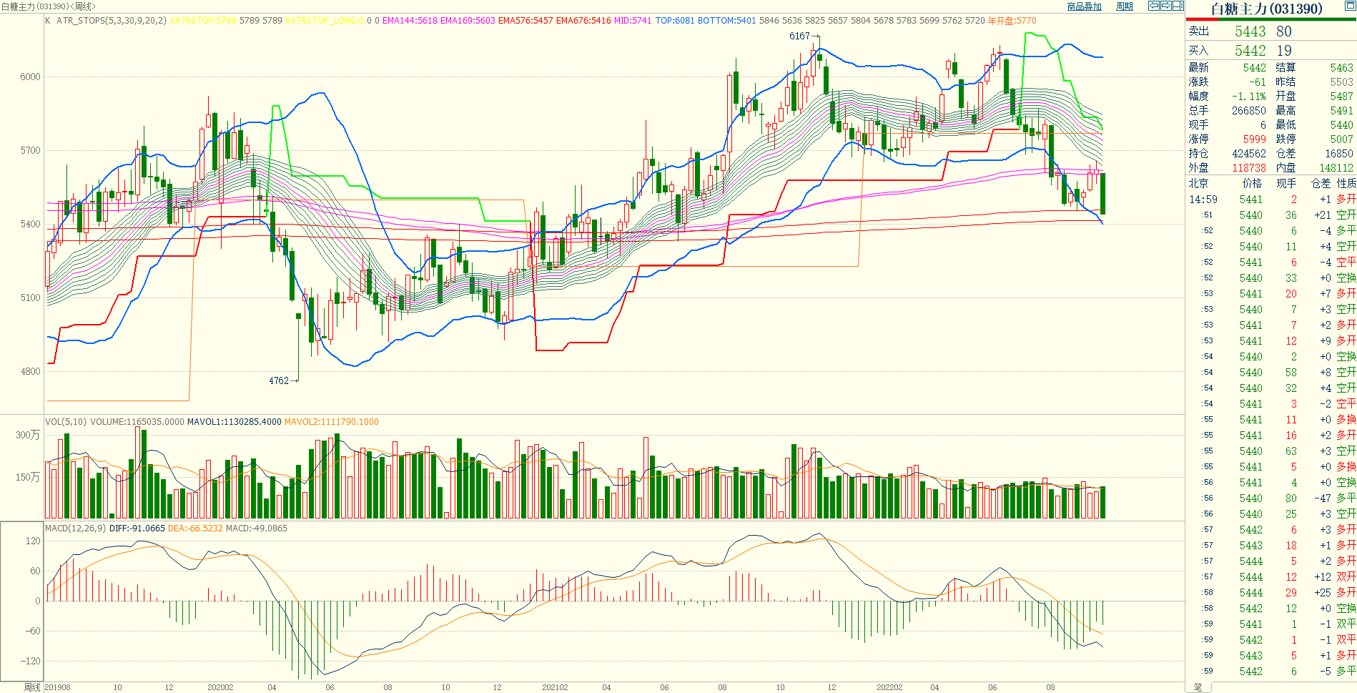Click the 持仓 open interest value 424562

tap(1247, 154)
